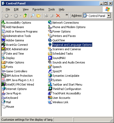Open the Game Controllers icon

pyautogui.click(x=4, y=71)
